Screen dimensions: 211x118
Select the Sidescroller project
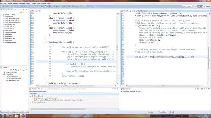[x=8, y=40]
